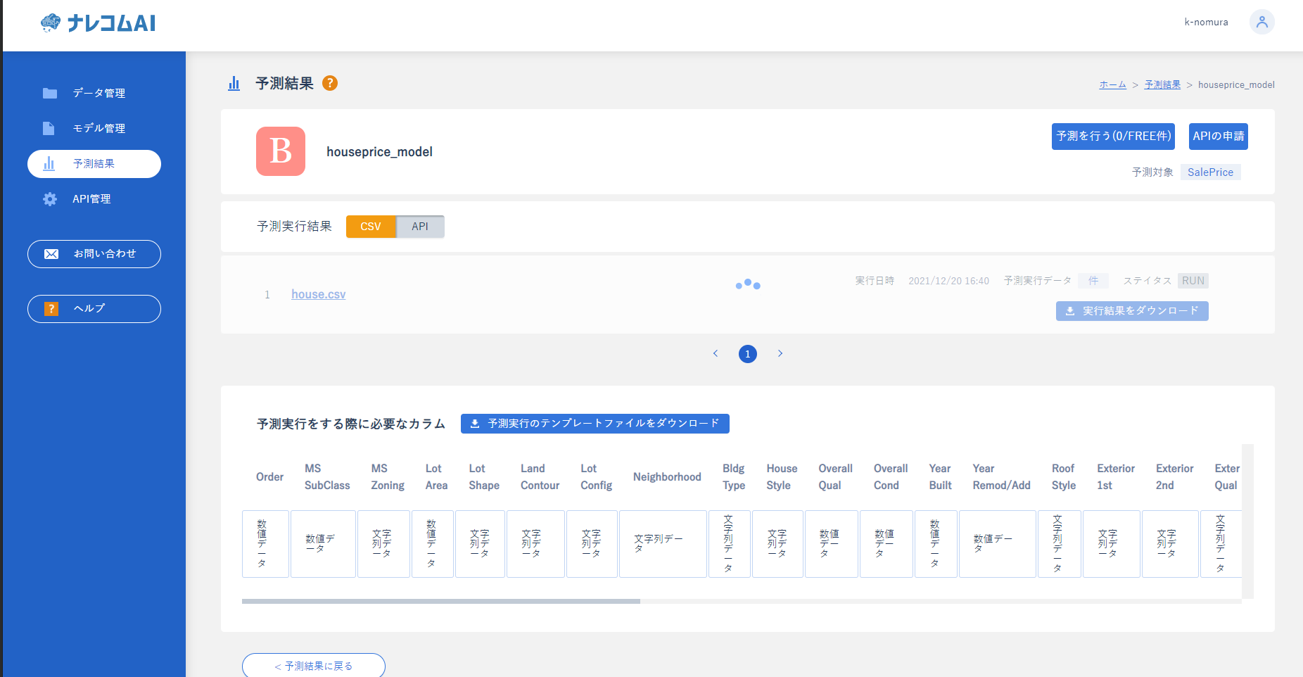Click the download icon on 実行結果をダウンロード

(x=1070, y=311)
